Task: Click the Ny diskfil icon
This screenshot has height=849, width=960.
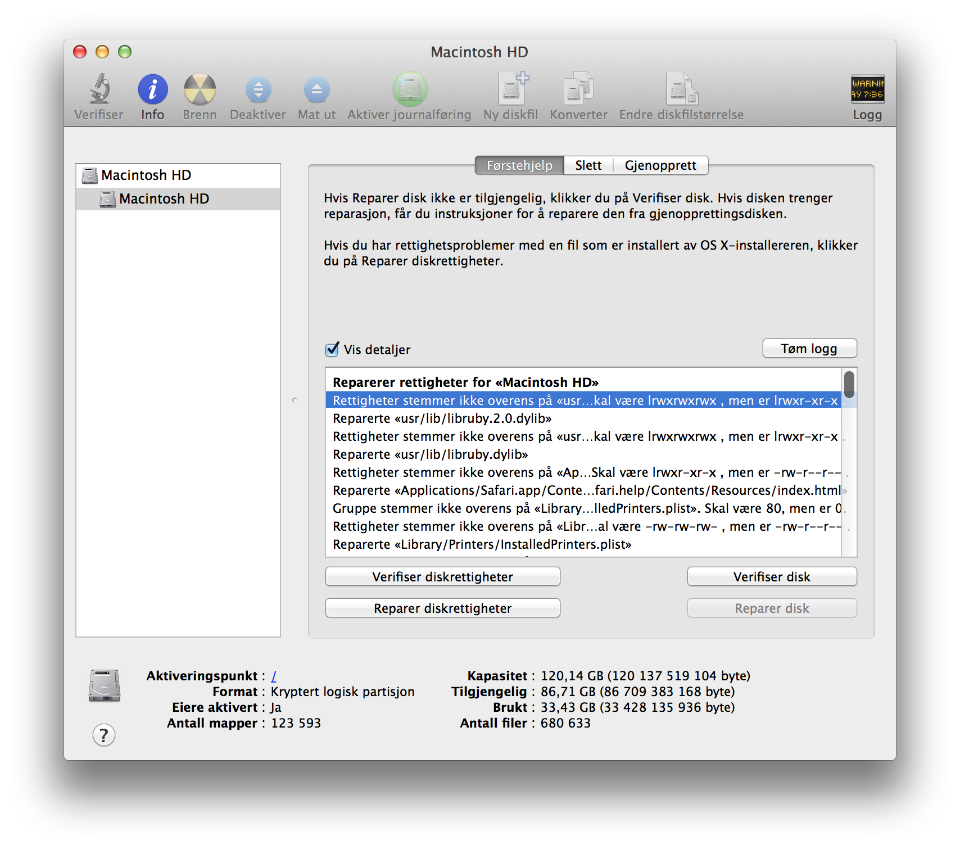Action: [x=513, y=88]
